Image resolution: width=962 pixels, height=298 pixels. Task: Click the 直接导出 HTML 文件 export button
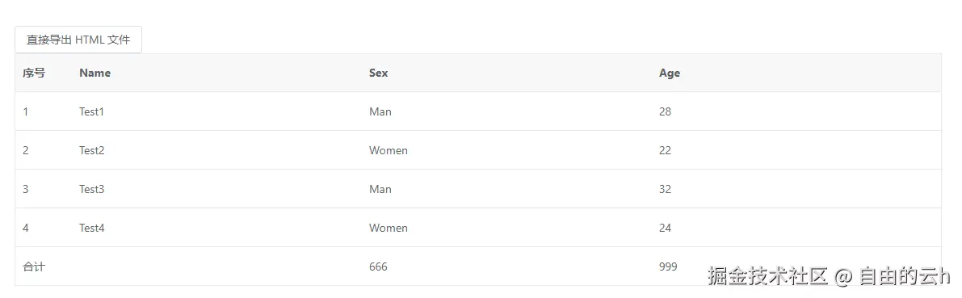[78, 40]
